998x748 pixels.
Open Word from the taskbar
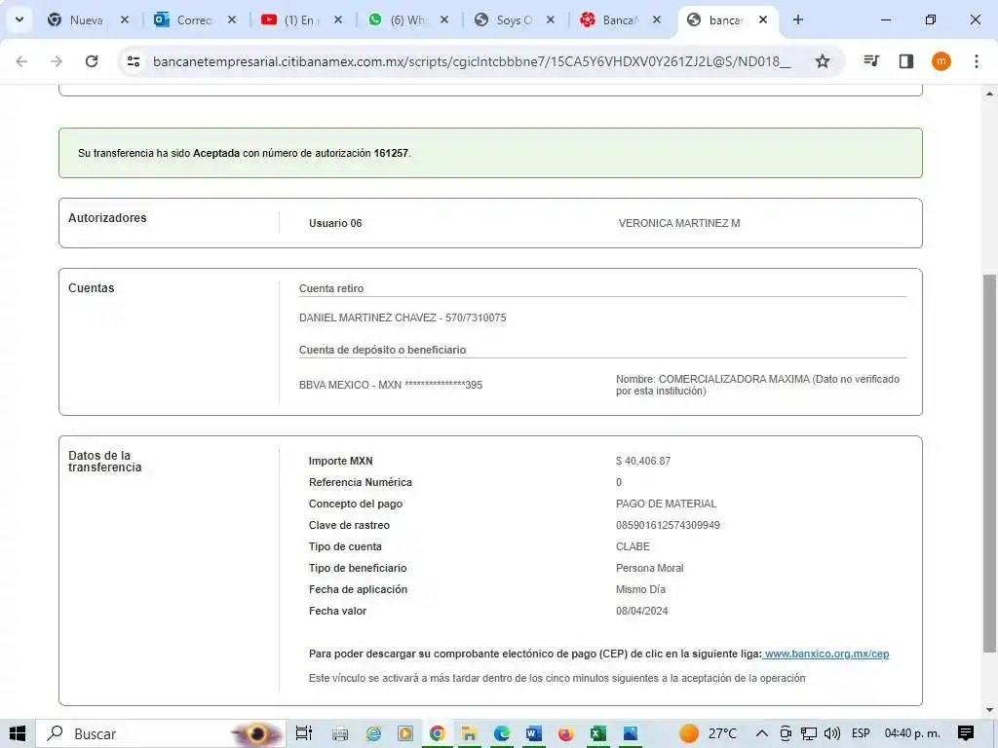(x=534, y=733)
